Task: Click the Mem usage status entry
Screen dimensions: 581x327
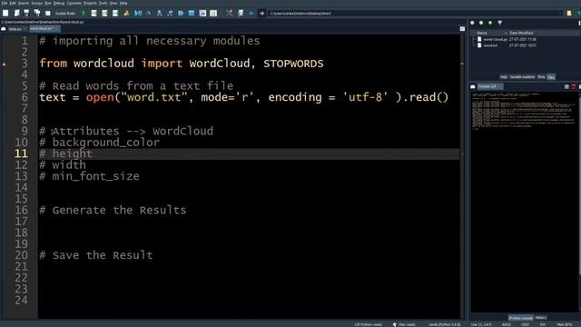Action: (x=565, y=324)
